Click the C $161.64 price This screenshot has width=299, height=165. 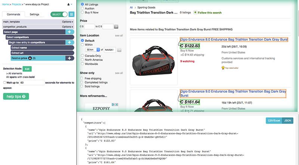click(x=190, y=102)
